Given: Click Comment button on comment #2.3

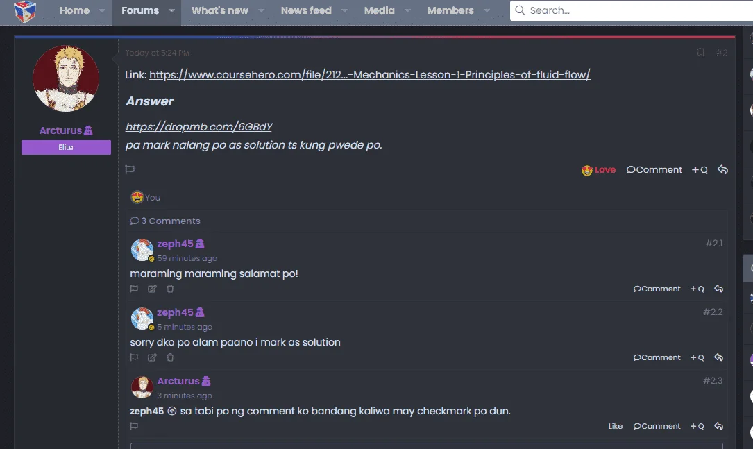Looking at the screenshot, I should pyautogui.click(x=657, y=426).
